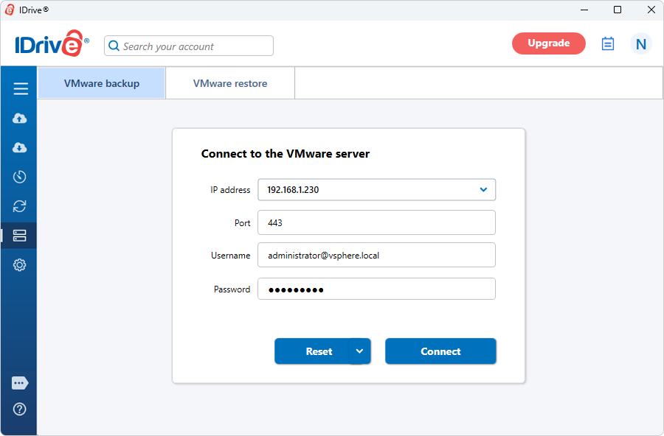The width and height of the screenshot is (664, 436).
Task: Expand the IP address dropdown
Action: pyautogui.click(x=483, y=190)
